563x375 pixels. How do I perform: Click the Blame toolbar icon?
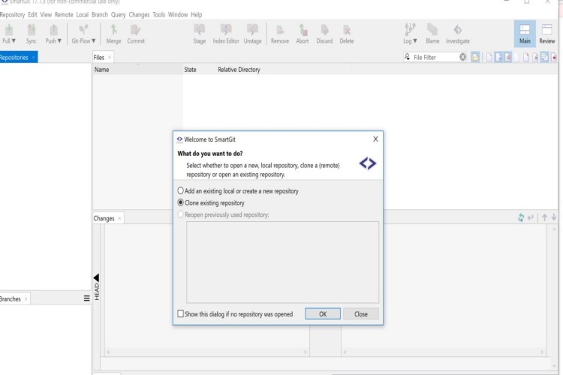coord(432,34)
